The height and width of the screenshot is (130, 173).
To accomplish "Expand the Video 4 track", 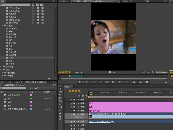I will [79, 103].
